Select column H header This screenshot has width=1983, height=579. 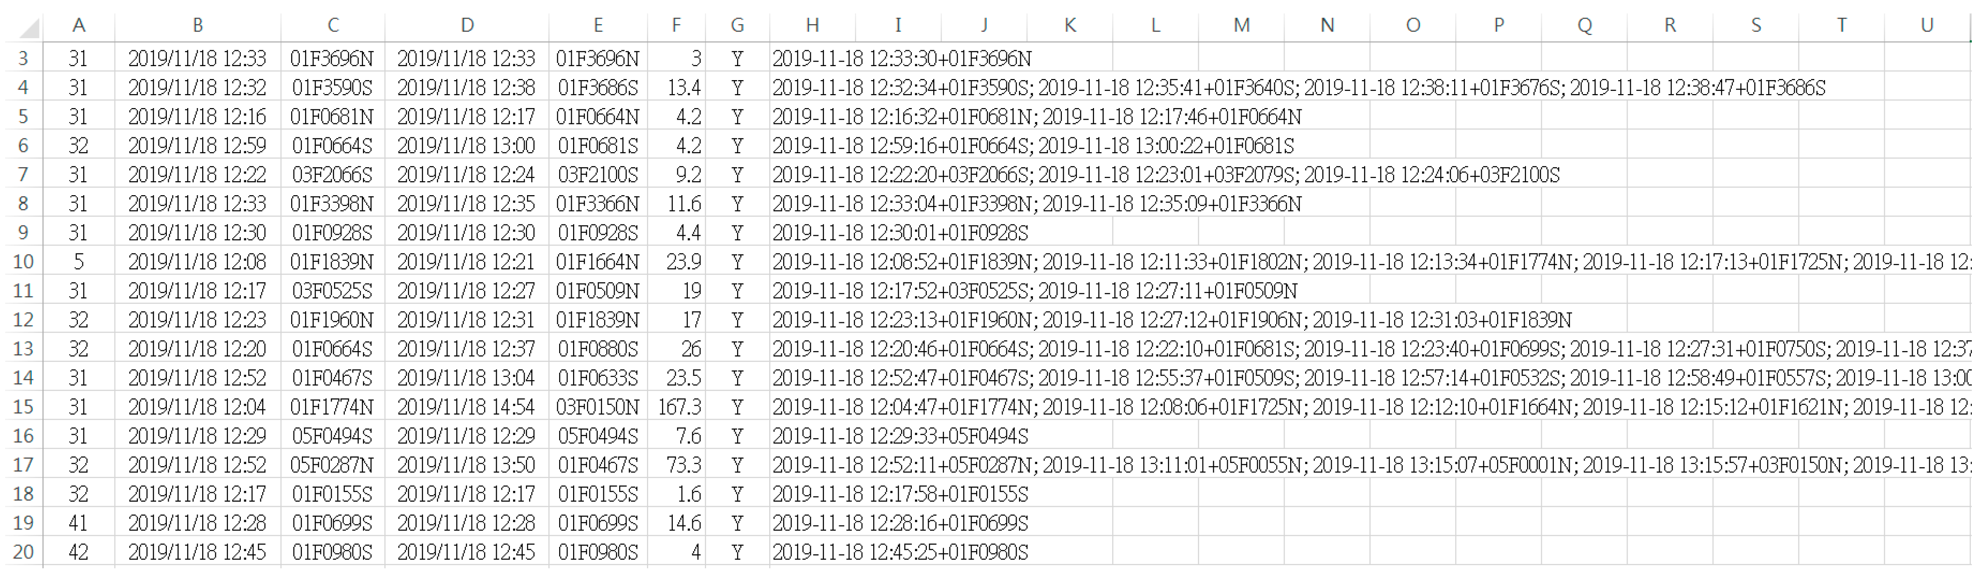(x=812, y=26)
